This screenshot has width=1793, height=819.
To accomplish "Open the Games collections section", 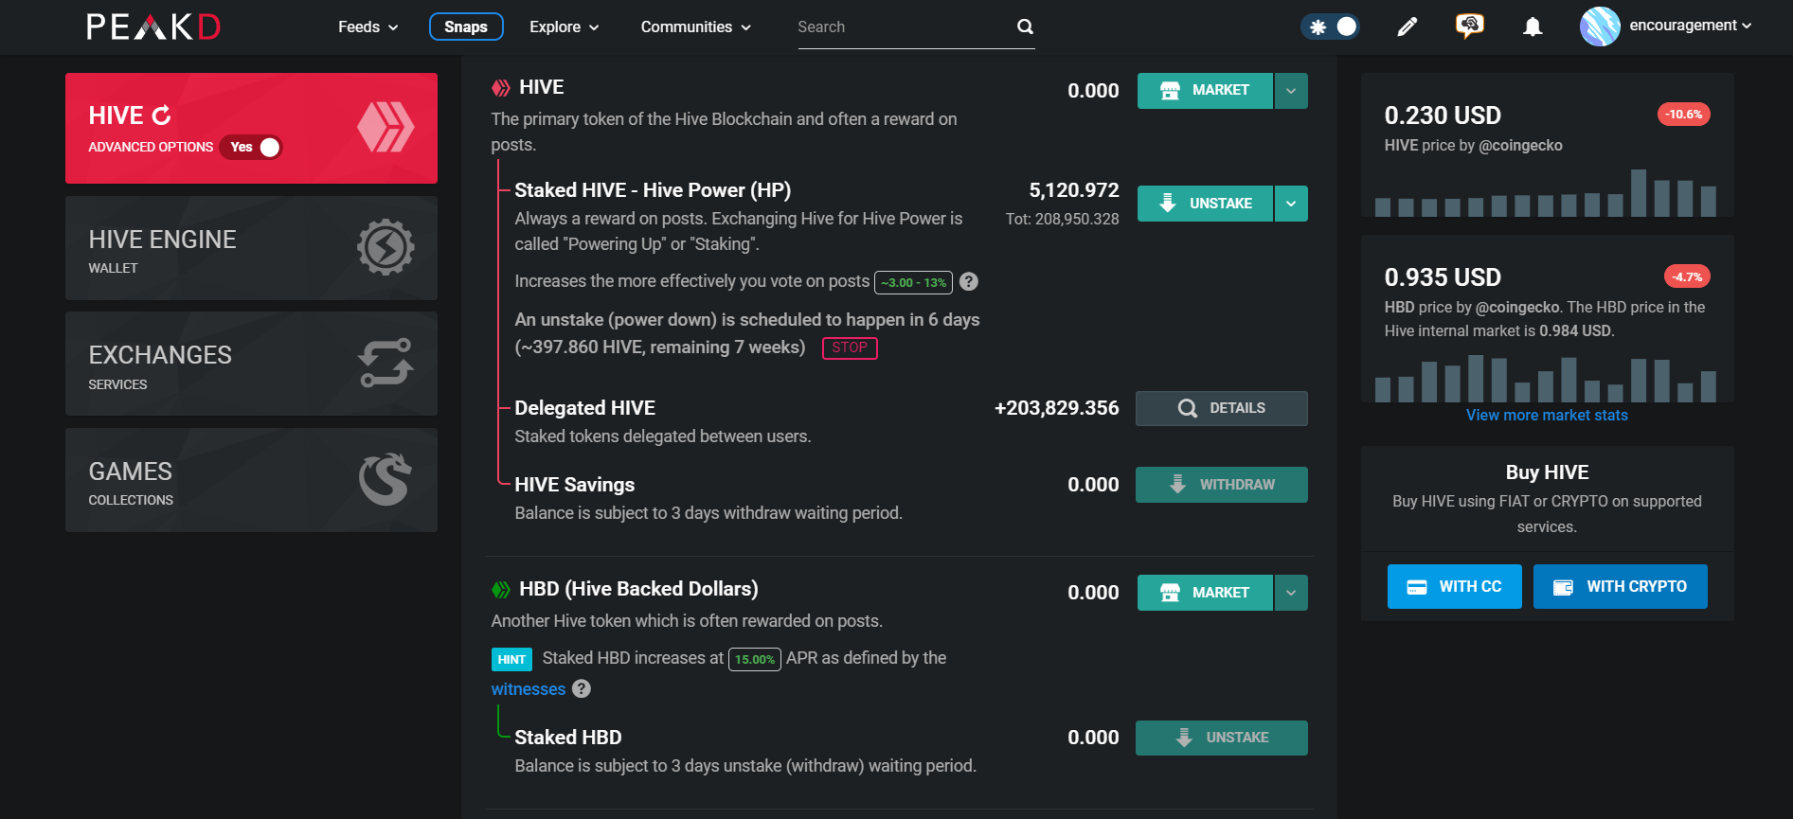I will click(x=251, y=480).
